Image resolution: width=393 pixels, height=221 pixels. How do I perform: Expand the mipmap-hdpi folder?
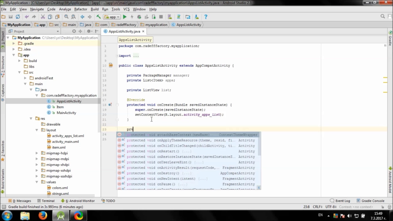(37, 153)
